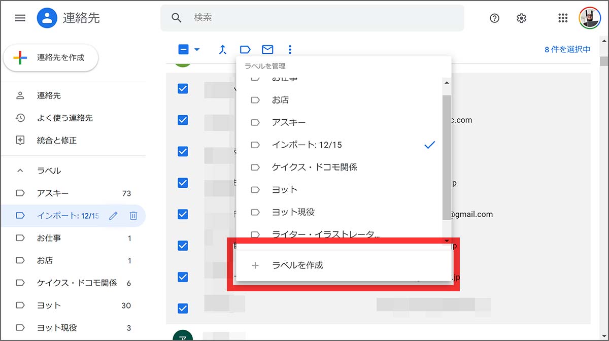Image resolution: width=609 pixels, height=341 pixels.
Task: Open the settings gear icon
Action: (521, 18)
